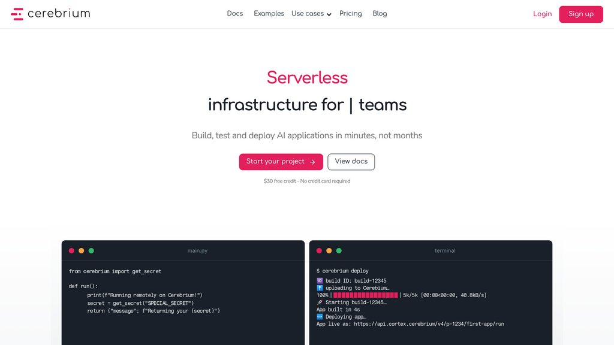Image resolution: width=614 pixels, height=345 pixels.
Task: Click the pink upload progress bar
Action: tap(366, 295)
